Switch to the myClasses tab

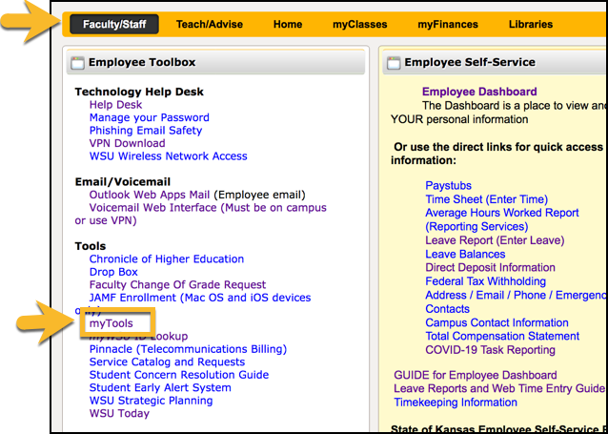(x=360, y=25)
